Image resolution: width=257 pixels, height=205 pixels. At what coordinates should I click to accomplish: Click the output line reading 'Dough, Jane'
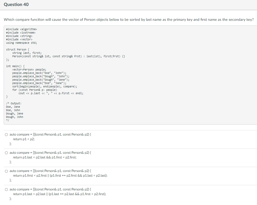tap(14, 113)
